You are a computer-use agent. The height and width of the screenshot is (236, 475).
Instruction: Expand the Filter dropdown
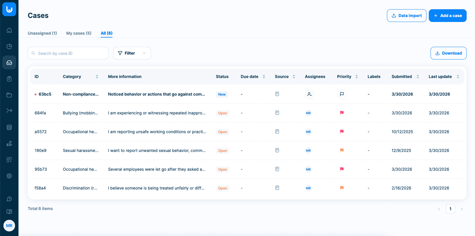(132, 53)
